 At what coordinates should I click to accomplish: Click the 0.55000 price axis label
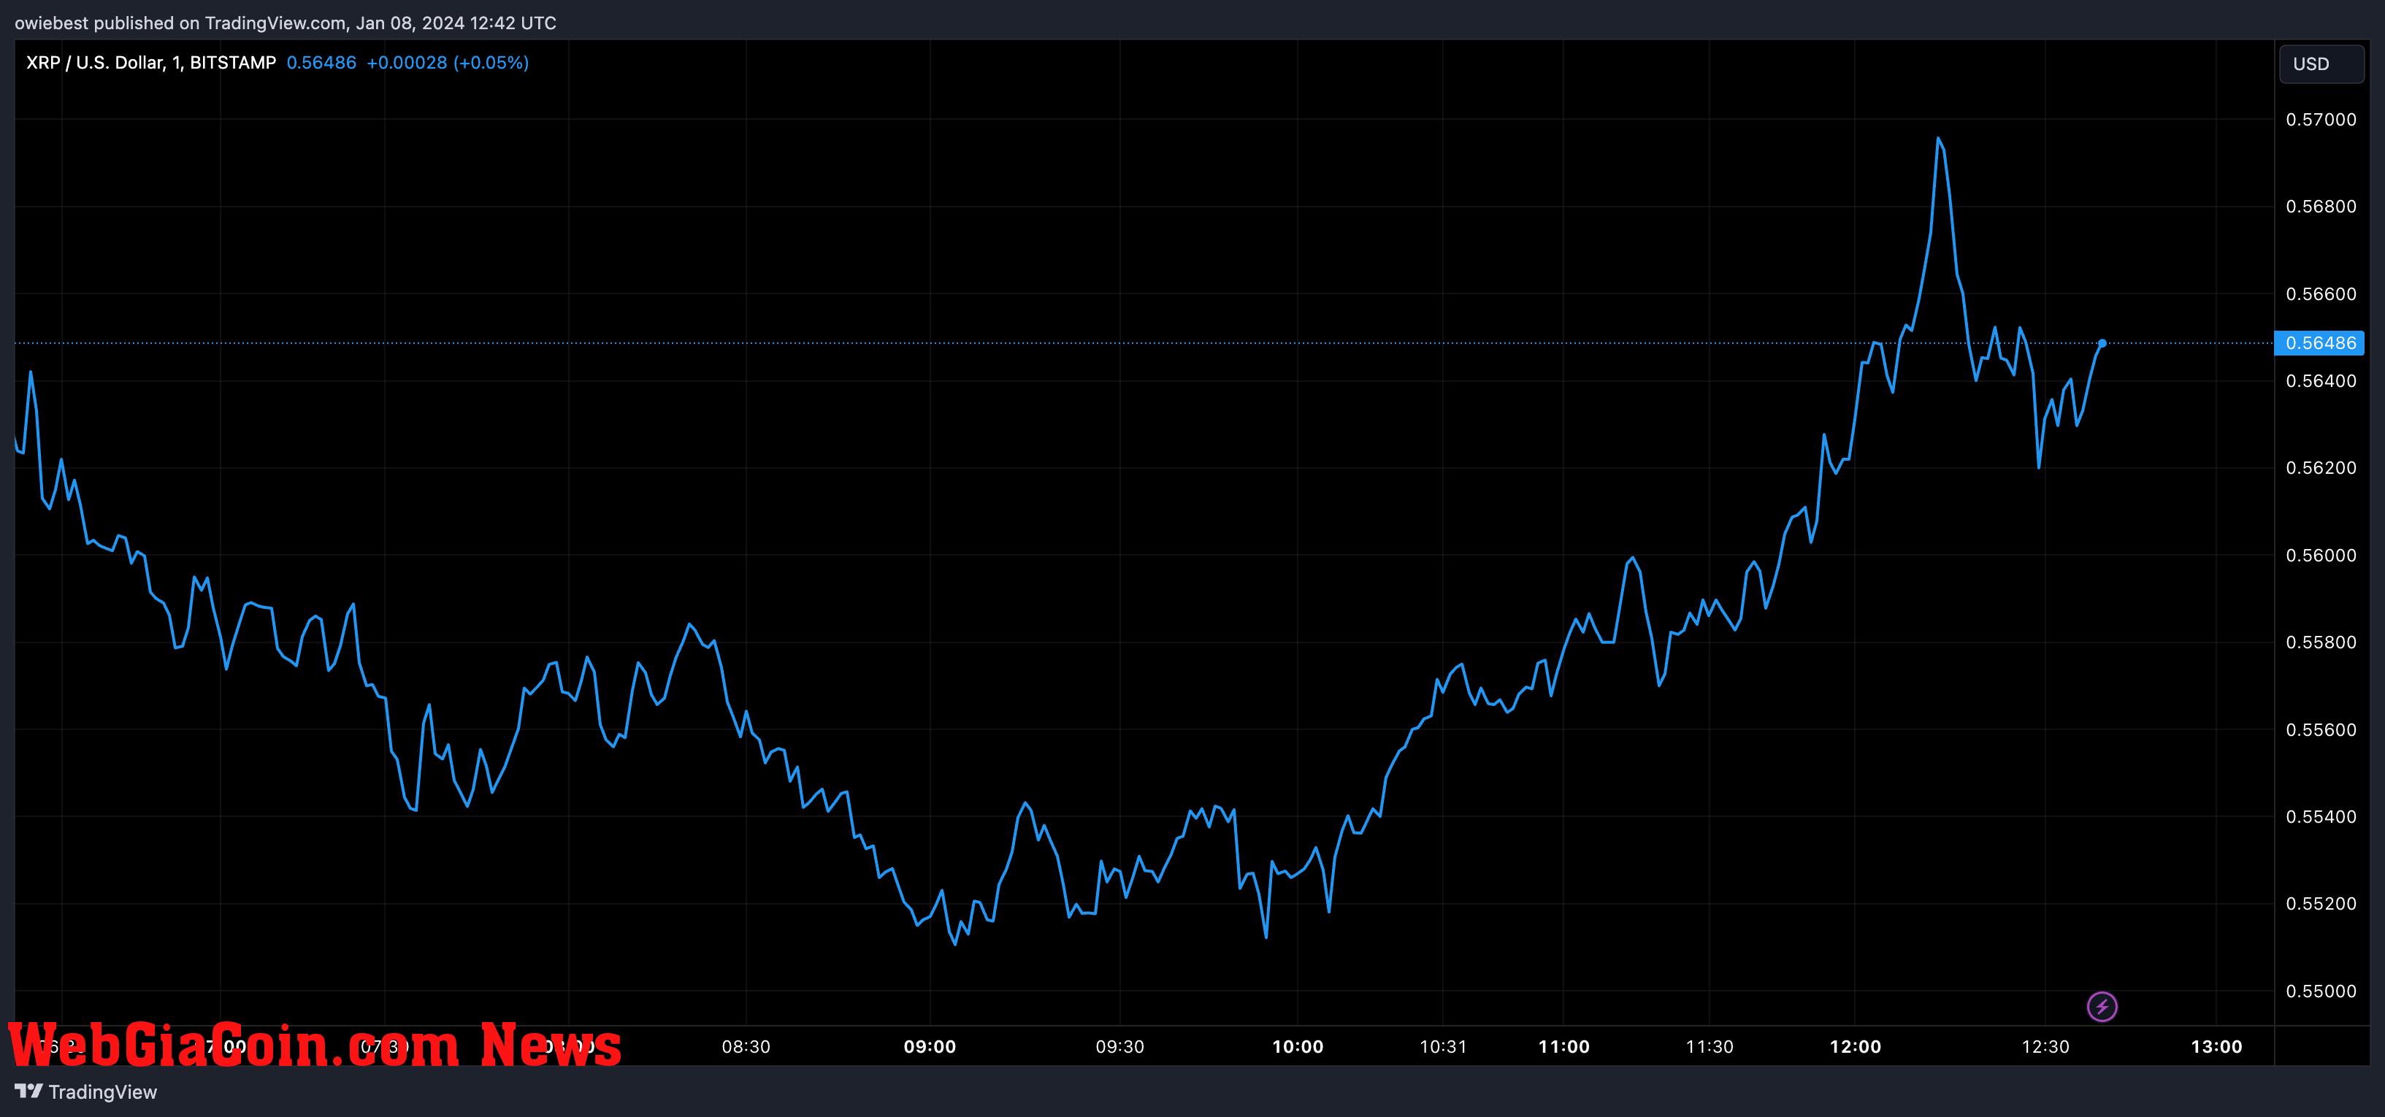click(x=2321, y=991)
